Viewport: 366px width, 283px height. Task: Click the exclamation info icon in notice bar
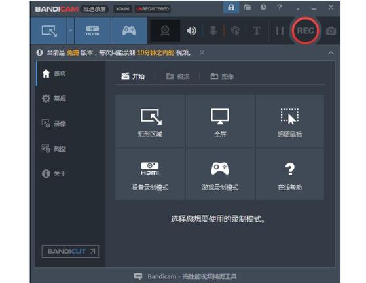(39, 53)
